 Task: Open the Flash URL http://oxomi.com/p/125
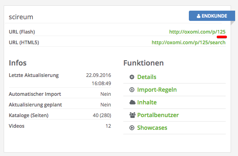point(197,32)
